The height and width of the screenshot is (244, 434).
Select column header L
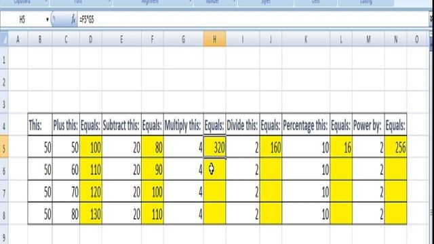(341, 39)
